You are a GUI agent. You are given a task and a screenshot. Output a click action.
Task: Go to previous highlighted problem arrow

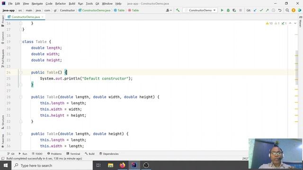click(x=290, y=23)
